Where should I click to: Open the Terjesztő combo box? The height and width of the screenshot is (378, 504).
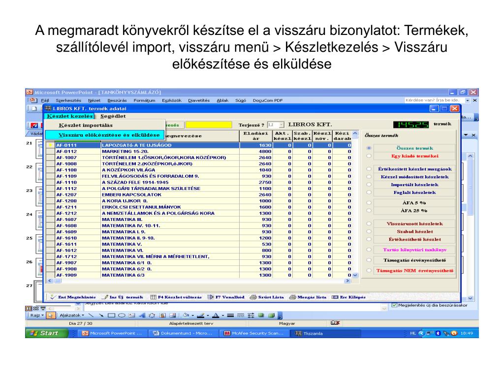point(276,125)
